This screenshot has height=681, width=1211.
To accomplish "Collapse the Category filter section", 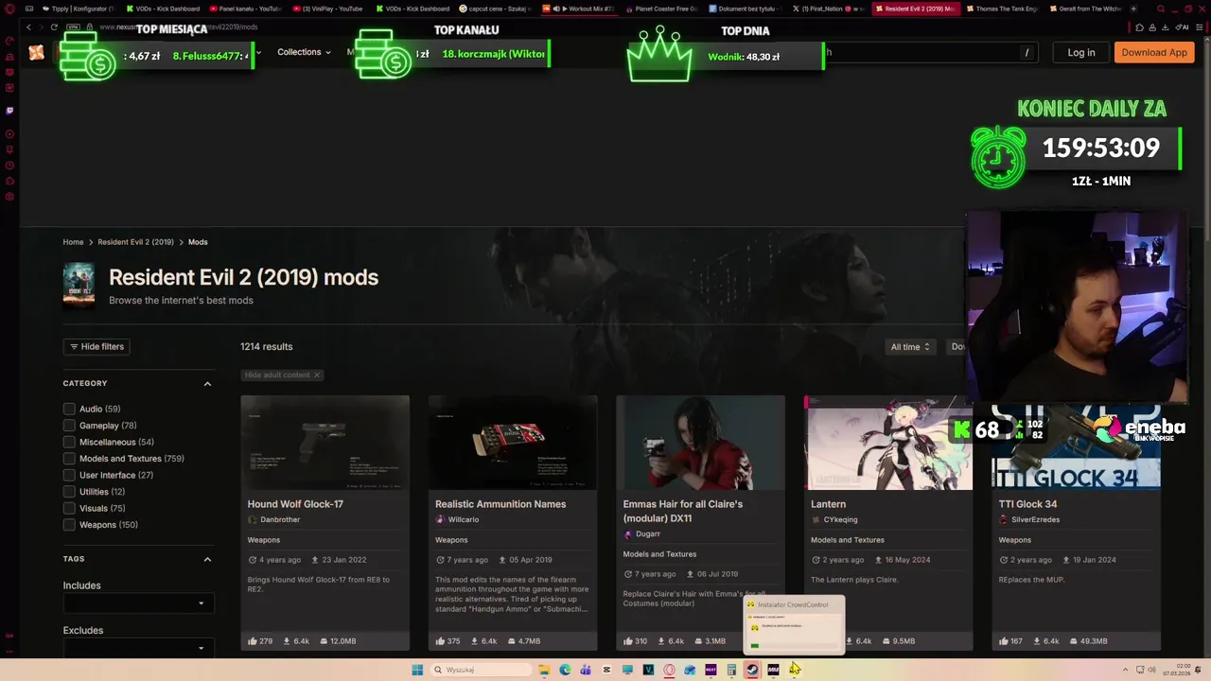I will point(207,383).
